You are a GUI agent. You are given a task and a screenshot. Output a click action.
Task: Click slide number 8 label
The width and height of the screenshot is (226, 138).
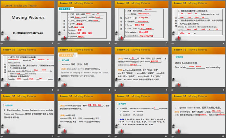pos(224,90)
